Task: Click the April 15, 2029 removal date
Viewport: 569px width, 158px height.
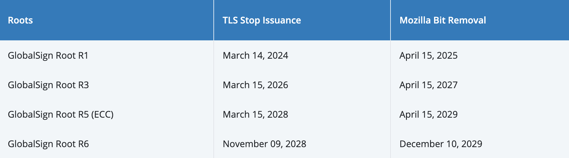Action: click(x=428, y=114)
